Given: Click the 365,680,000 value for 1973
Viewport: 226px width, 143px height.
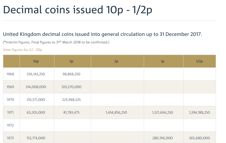Looking at the screenshot, I should click(199, 138).
